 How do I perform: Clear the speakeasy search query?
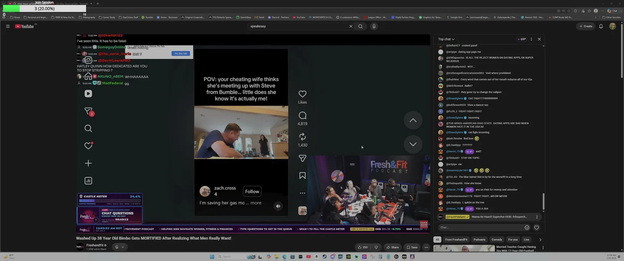pos(351,26)
